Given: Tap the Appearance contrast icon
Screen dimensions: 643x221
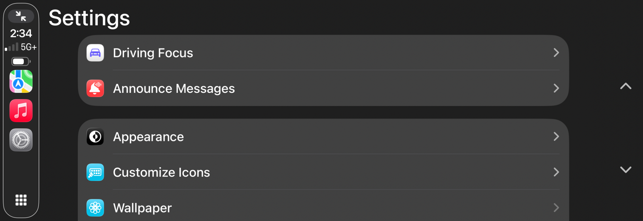Looking at the screenshot, I should (x=95, y=137).
